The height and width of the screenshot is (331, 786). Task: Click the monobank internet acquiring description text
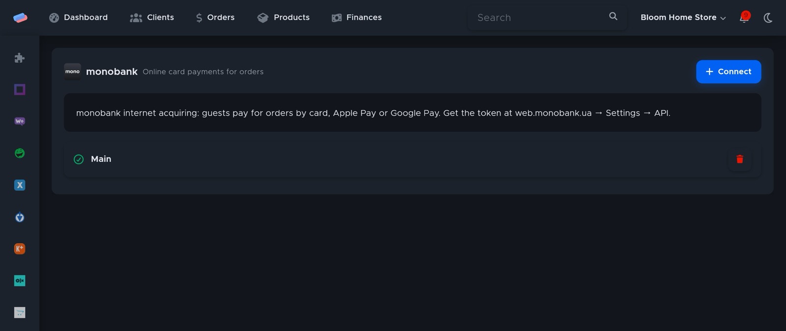(x=373, y=113)
